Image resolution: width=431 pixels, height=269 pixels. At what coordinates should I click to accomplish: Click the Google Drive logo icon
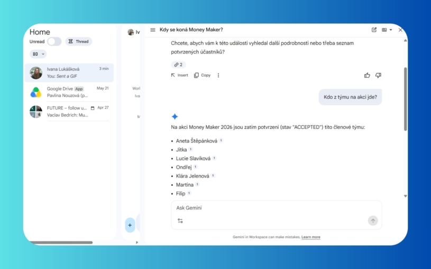point(36,92)
